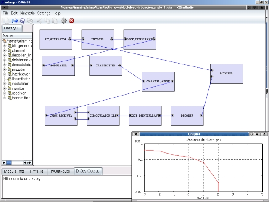Click the red Stop icon in toolbar
This screenshot has height=202, width=269.
point(71,20)
